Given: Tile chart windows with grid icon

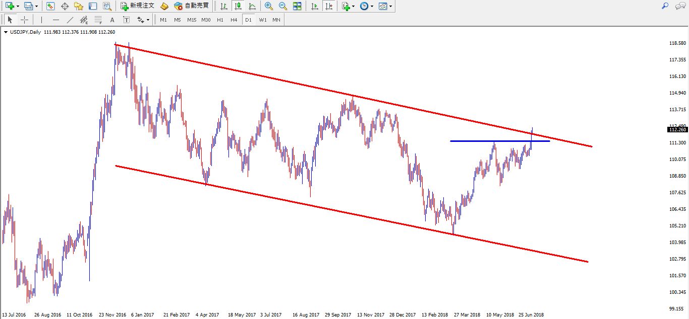Looking at the screenshot, I should click(x=297, y=6).
